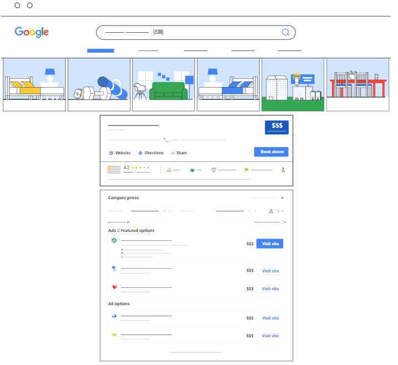Screen dimensions: 398x365
Task: Click the check-in date field
Action: click(x=151, y=211)
